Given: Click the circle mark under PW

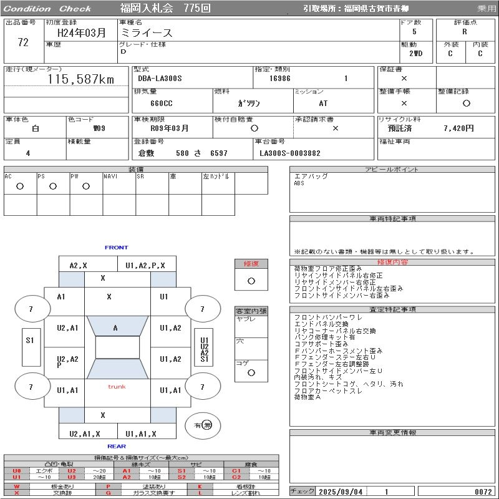Looking at the screenshot, I should coord(86,186).
